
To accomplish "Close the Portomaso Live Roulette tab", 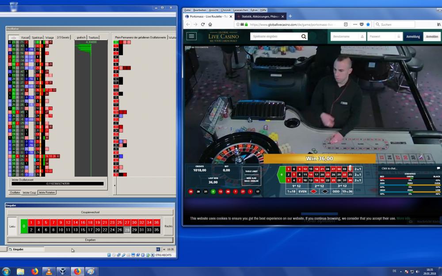I will pyautogui.click(x=231, y=17).
